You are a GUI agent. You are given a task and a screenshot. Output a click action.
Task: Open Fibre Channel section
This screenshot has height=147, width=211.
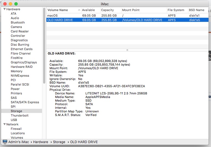click(21, 53)
